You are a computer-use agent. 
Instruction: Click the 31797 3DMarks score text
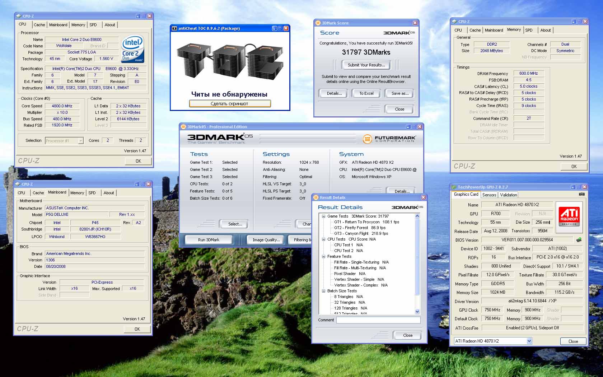(366, 52)
